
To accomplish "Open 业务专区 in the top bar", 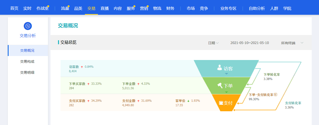I will 229,8.
